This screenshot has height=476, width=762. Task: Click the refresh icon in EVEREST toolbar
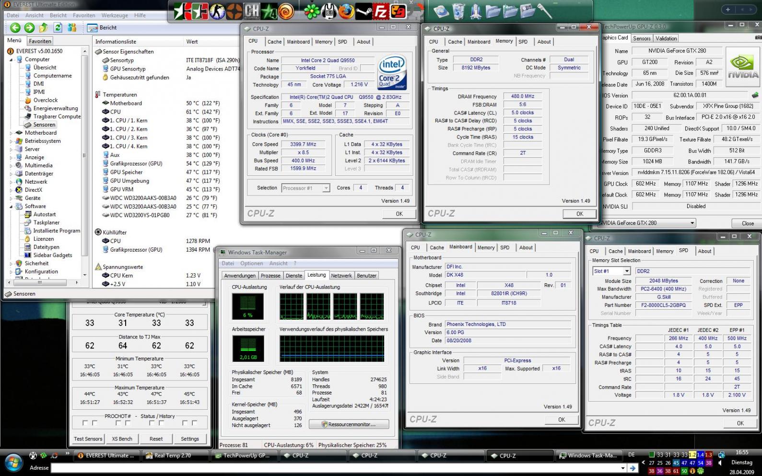coord(58,28)
